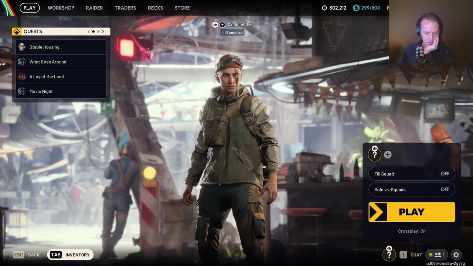The width and height of the screenshot is (473, 266).
Task: Click the QUESTS panel title
Action: [x=33, y=31]
